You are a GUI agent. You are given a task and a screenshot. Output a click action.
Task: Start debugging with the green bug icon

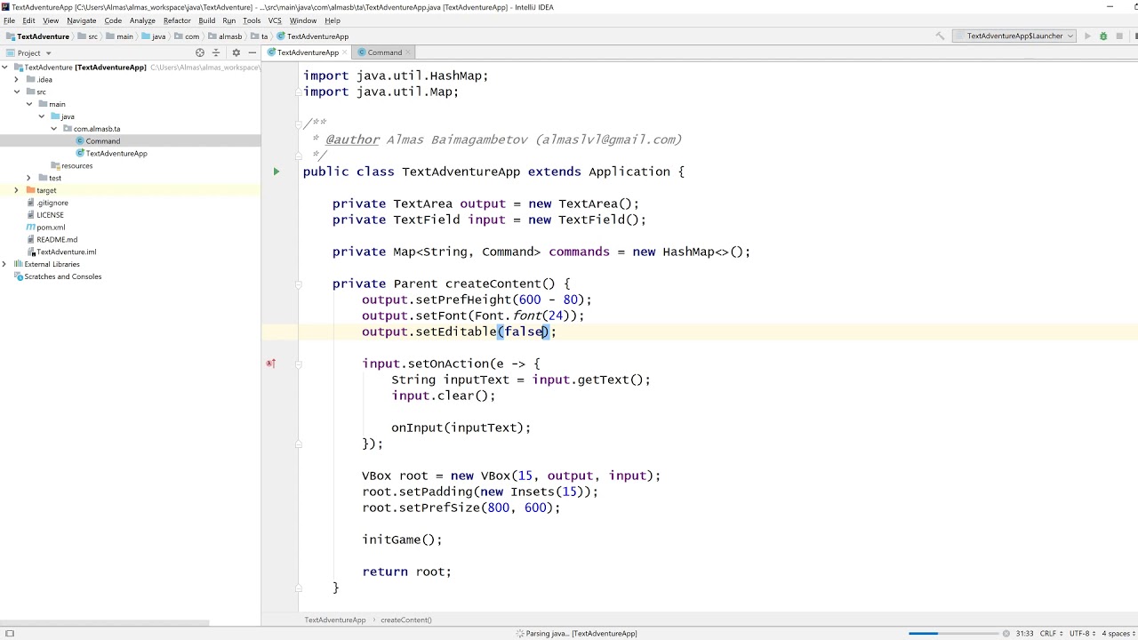1103,36
